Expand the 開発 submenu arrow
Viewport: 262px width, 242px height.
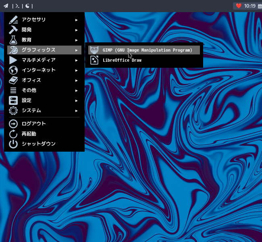pos(76,30)
